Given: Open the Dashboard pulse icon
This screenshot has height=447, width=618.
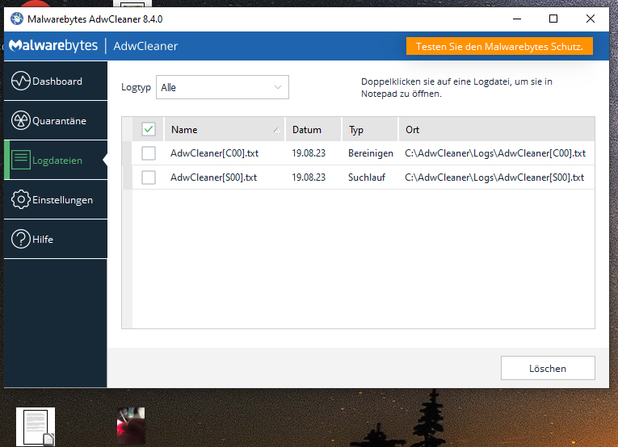Looking at the screenshot, I should pyautogui.click(x=21, y=81).
